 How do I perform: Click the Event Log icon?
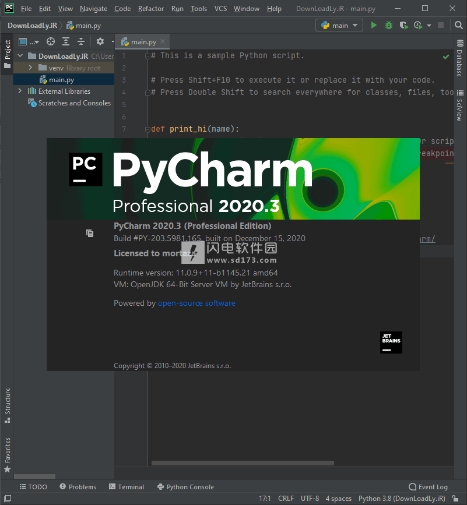pos(412,487)
